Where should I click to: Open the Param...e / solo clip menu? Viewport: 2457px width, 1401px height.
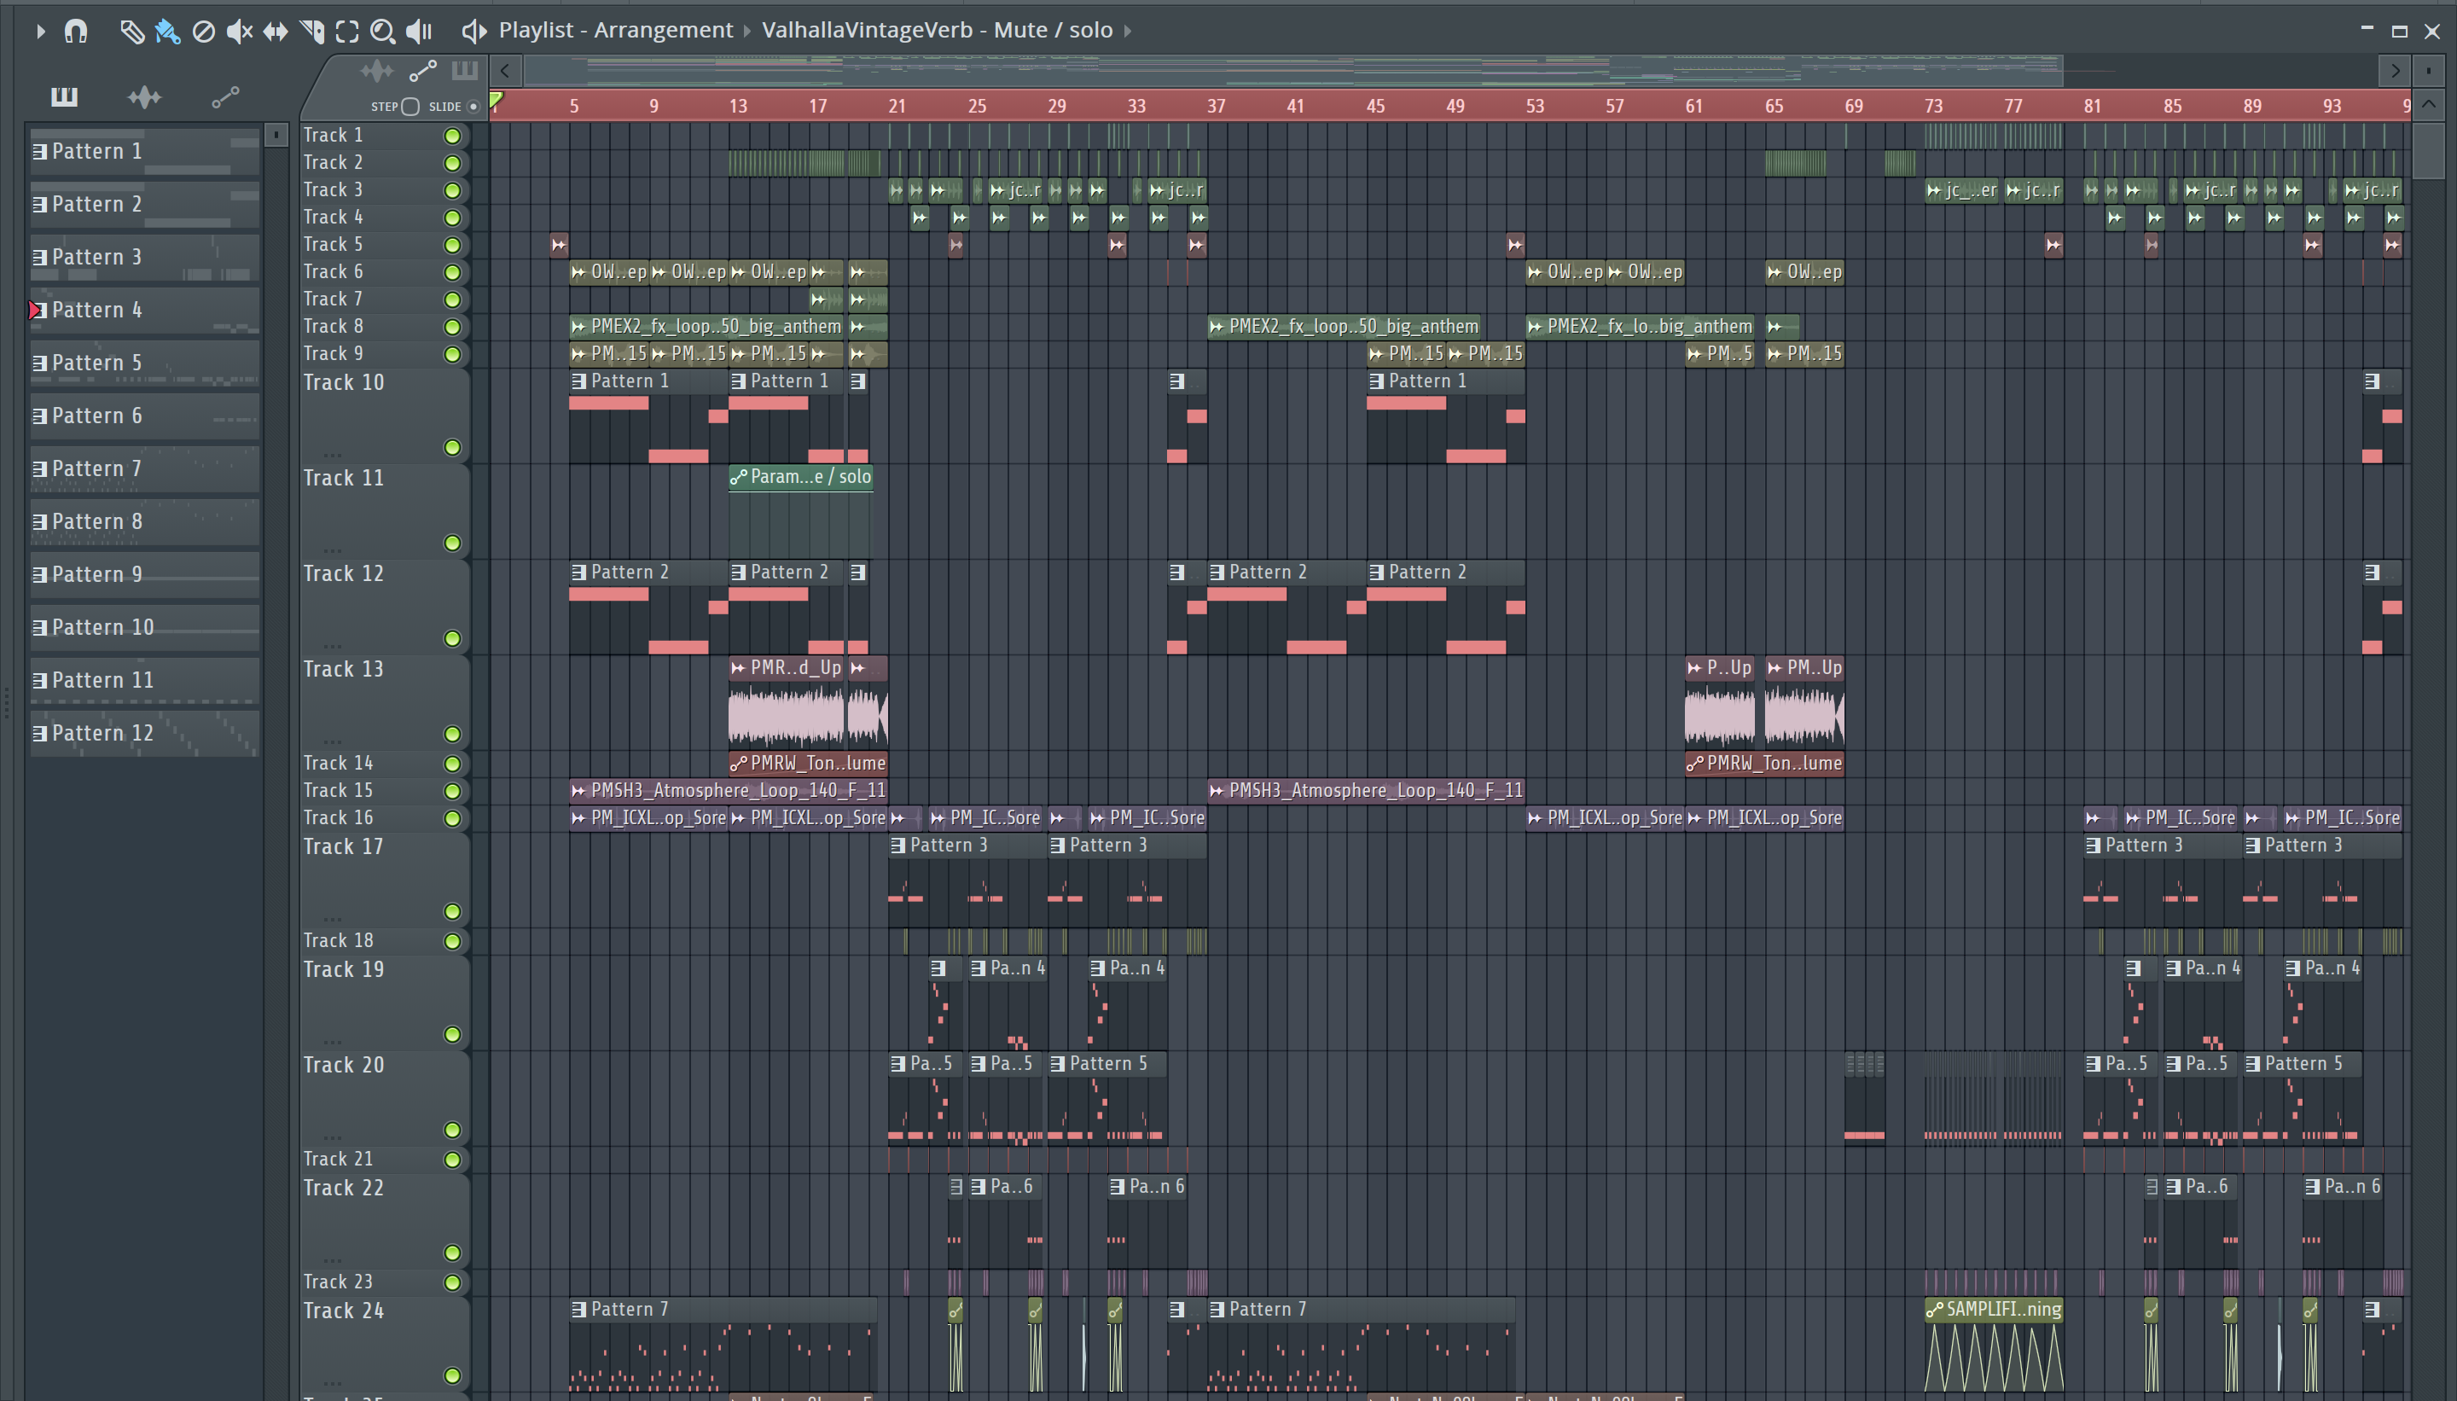tap(738, 476)
